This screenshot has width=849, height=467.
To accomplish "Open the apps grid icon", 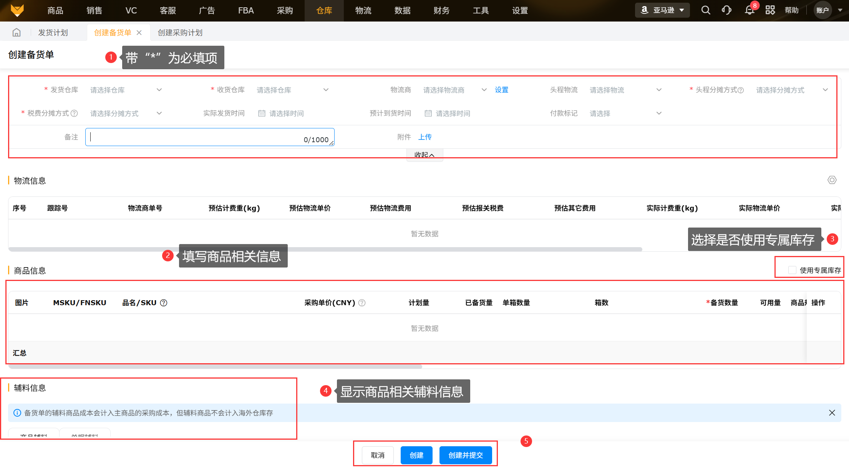I will 770,10.
